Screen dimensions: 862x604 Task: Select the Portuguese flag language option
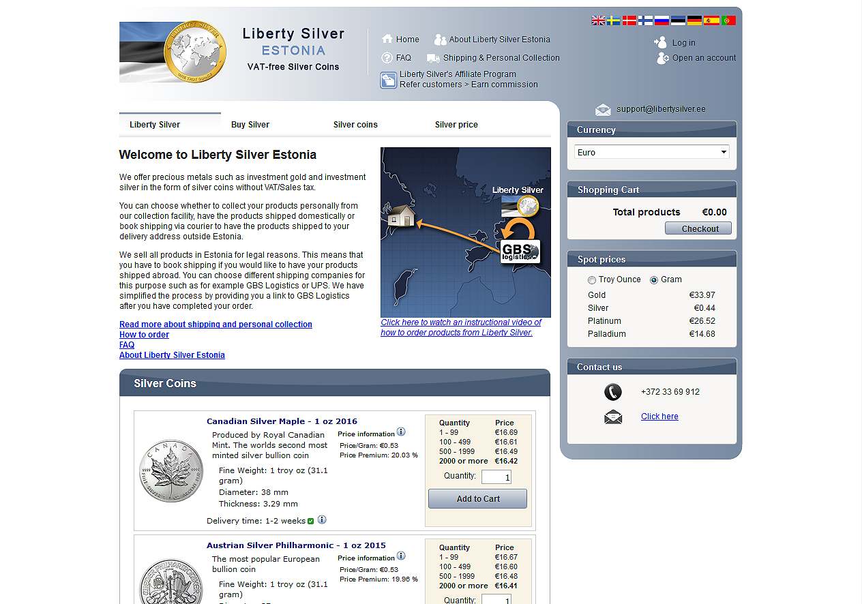pos(728,20)
